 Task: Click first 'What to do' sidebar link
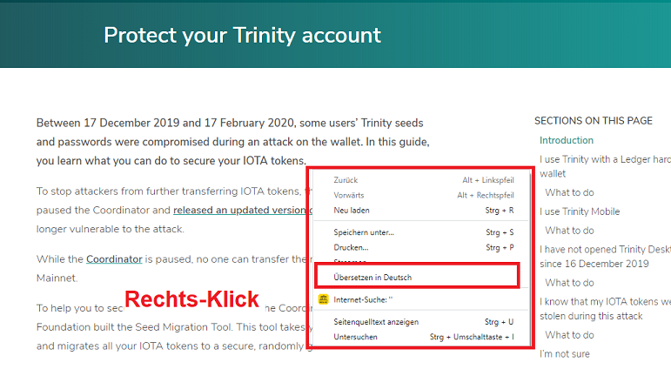coord(569,192)
